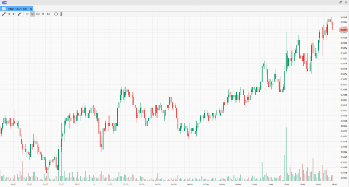Set chart interval to 1d
The width and height of the screenshot is (349, 187).
48,14
